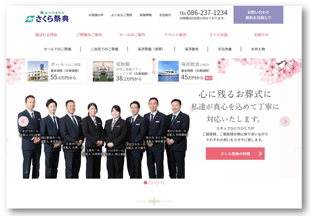Viewport: 310px width, 216px height.
Task: Open the ご葬儀のご案内 menu
Action: (x=89, y=35)
